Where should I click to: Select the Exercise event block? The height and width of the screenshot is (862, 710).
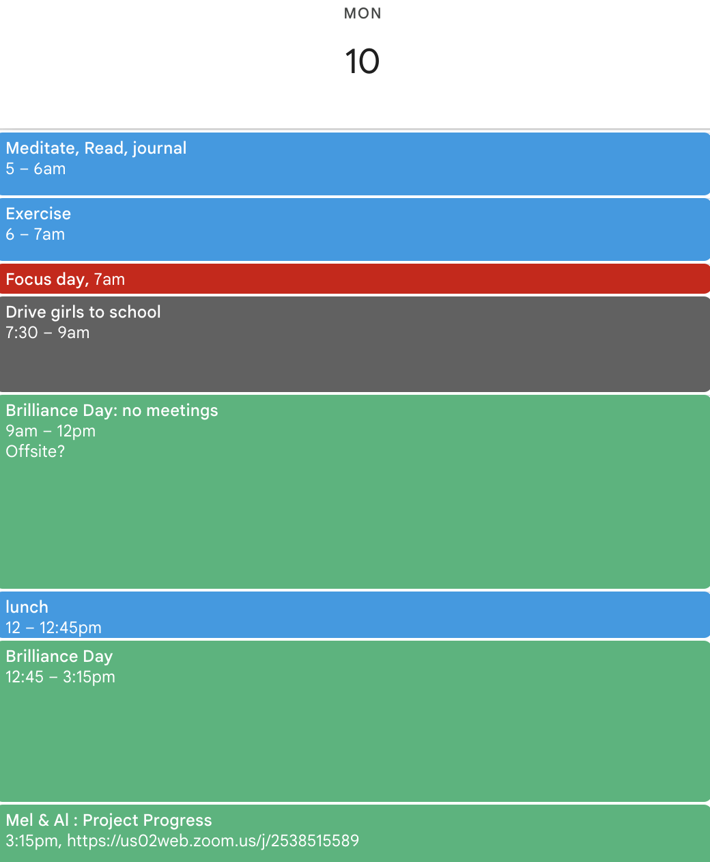pos(355,230)
